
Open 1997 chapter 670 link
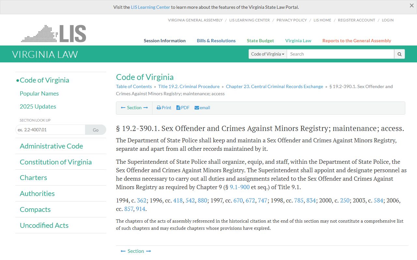coord(238,200)
